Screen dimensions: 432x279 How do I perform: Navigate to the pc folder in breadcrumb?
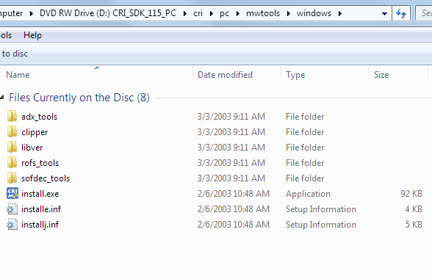click(224, 13)
